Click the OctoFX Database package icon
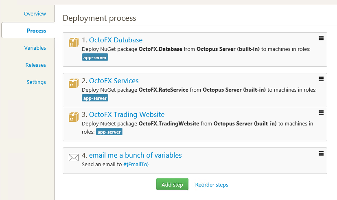The width and height of the screenshot is (337, 200). (x=73, y=43)
